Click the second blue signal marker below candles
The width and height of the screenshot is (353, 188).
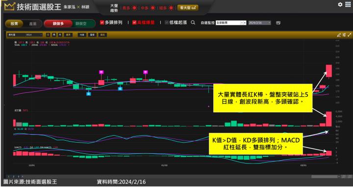120,88
